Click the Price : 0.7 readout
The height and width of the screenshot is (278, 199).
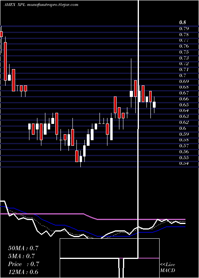coord(23,264)
